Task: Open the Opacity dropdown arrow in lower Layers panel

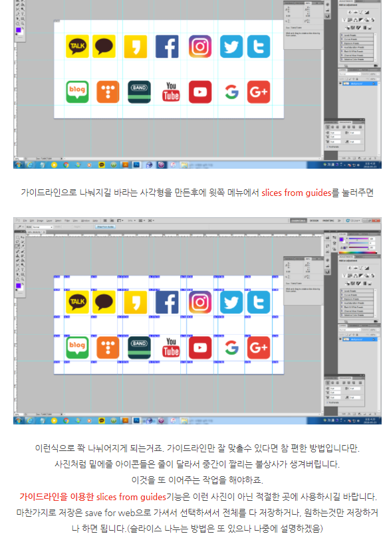Action: coord(378,329)
